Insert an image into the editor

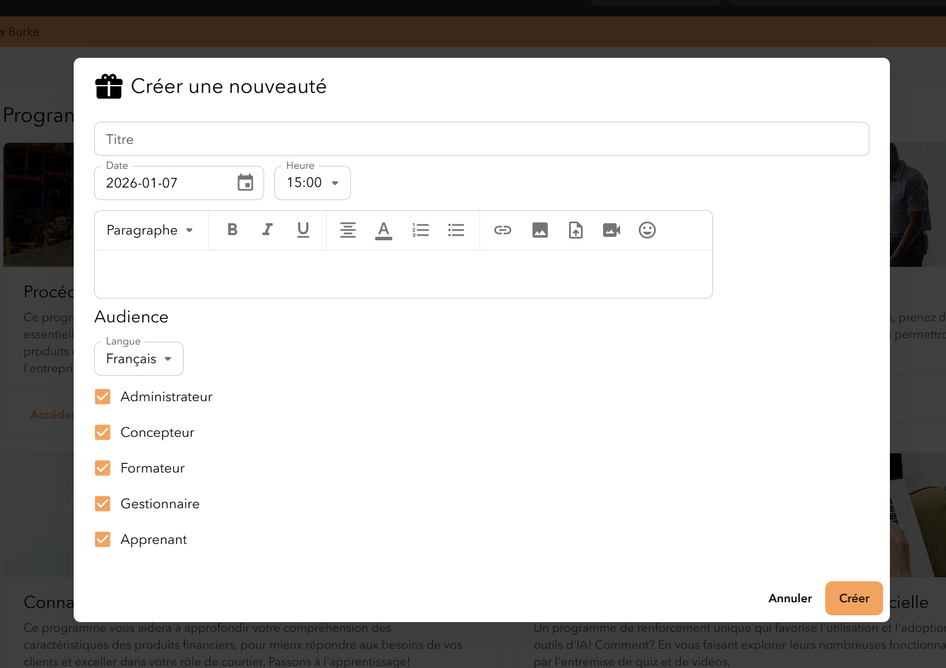click(540, 229)
